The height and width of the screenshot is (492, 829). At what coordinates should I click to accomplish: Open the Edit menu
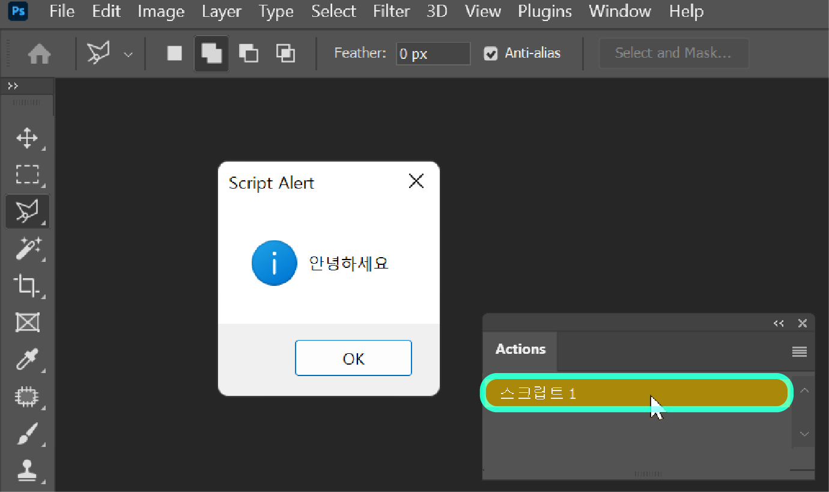coord(106,11)
